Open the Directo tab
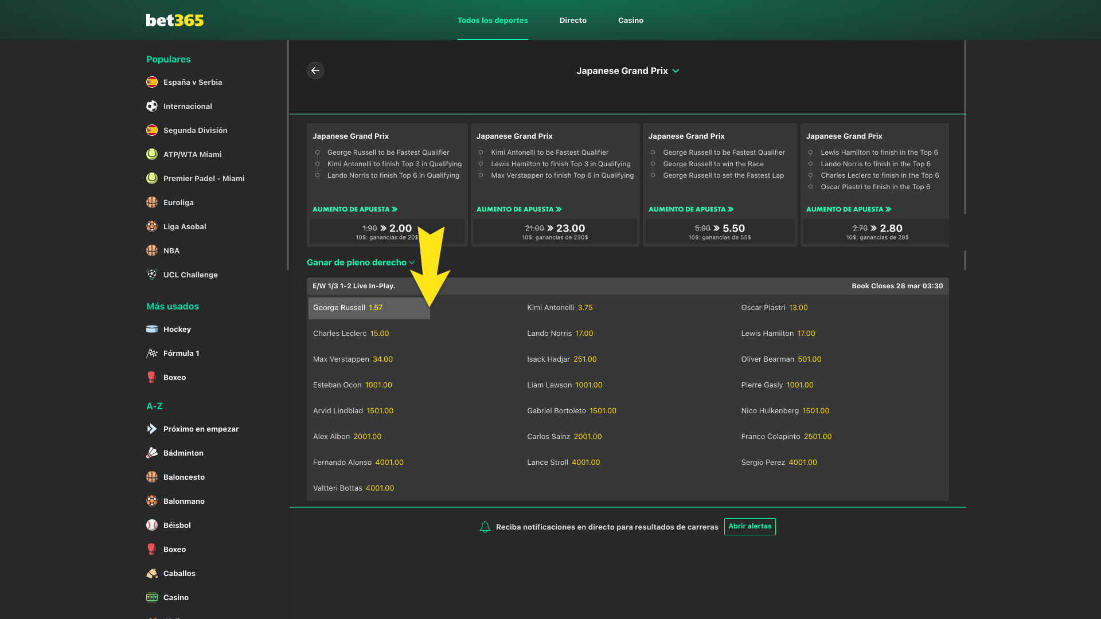Viewport: 1101px width, 619px height. [x=573, y=20]
